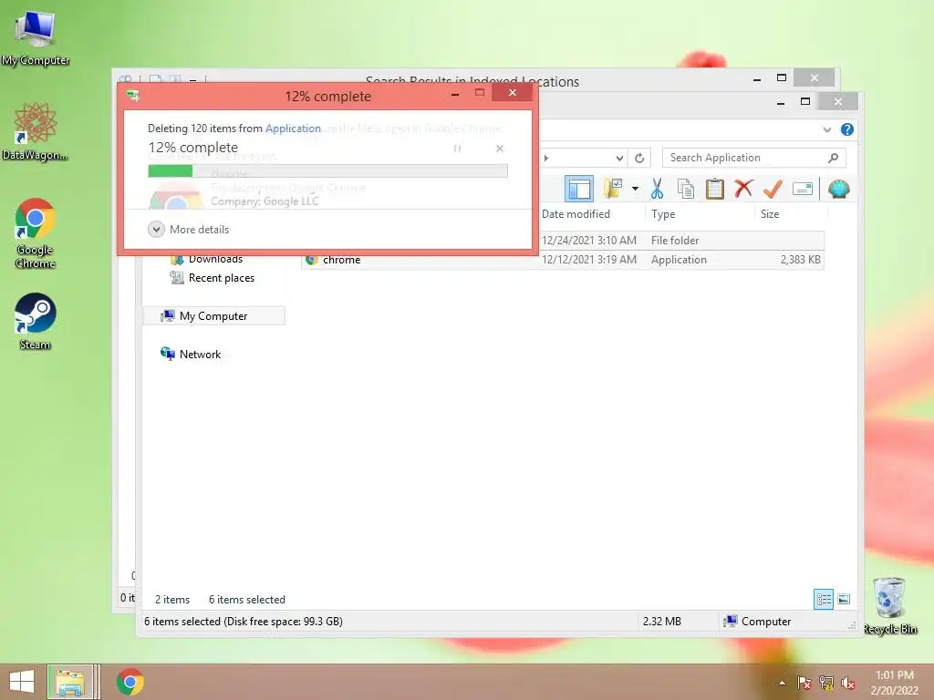This screenshot has height=700, width=934.
Task: Click the 2.32 MB status bar value
Action: [x=662, y=622]
